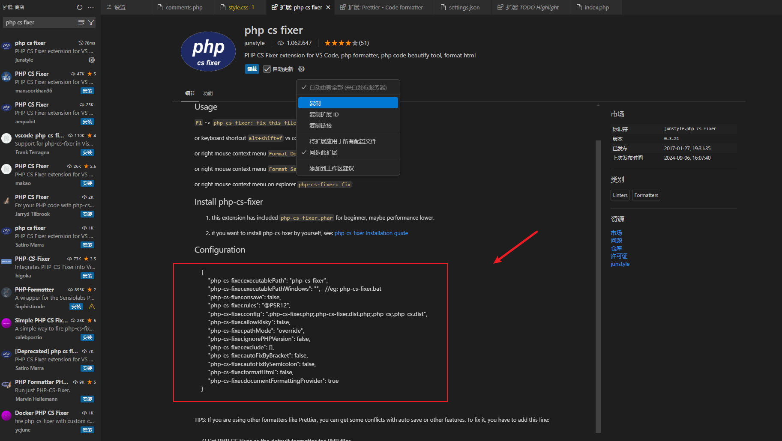Screen dimensions: 782x441
Task: Click the php cs fixer extension logo
Action: pos(208,51)
